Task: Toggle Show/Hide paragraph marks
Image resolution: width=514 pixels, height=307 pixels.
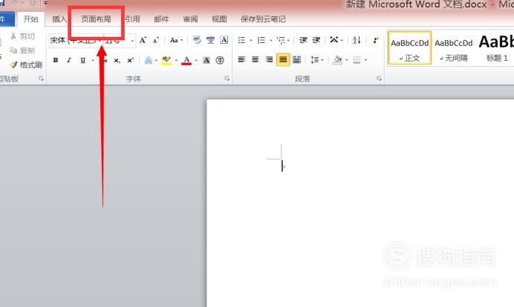Action: pyautogui.click(x=376, y=40)
